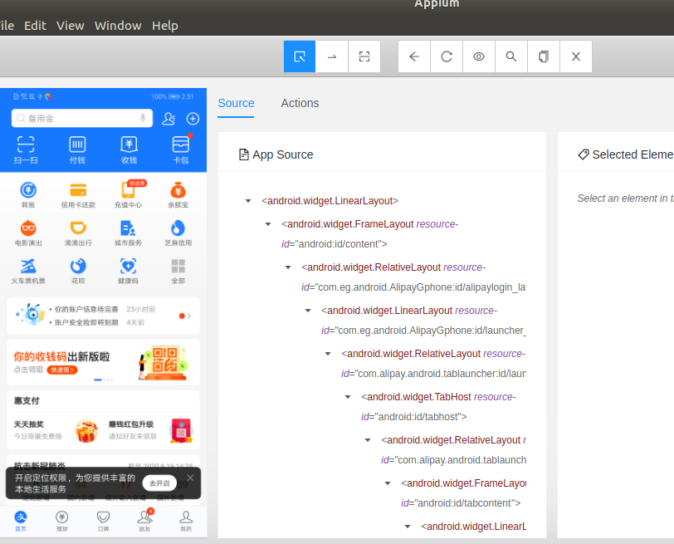This screenshot has width=674, height=544.
Task: Select the android.widget.TabHost tree row
Action: [438, 406]
